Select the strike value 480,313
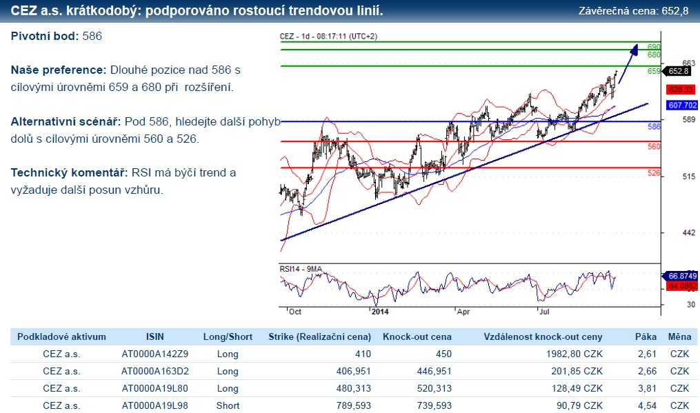 pyautogui.click(x=354, y=388)
